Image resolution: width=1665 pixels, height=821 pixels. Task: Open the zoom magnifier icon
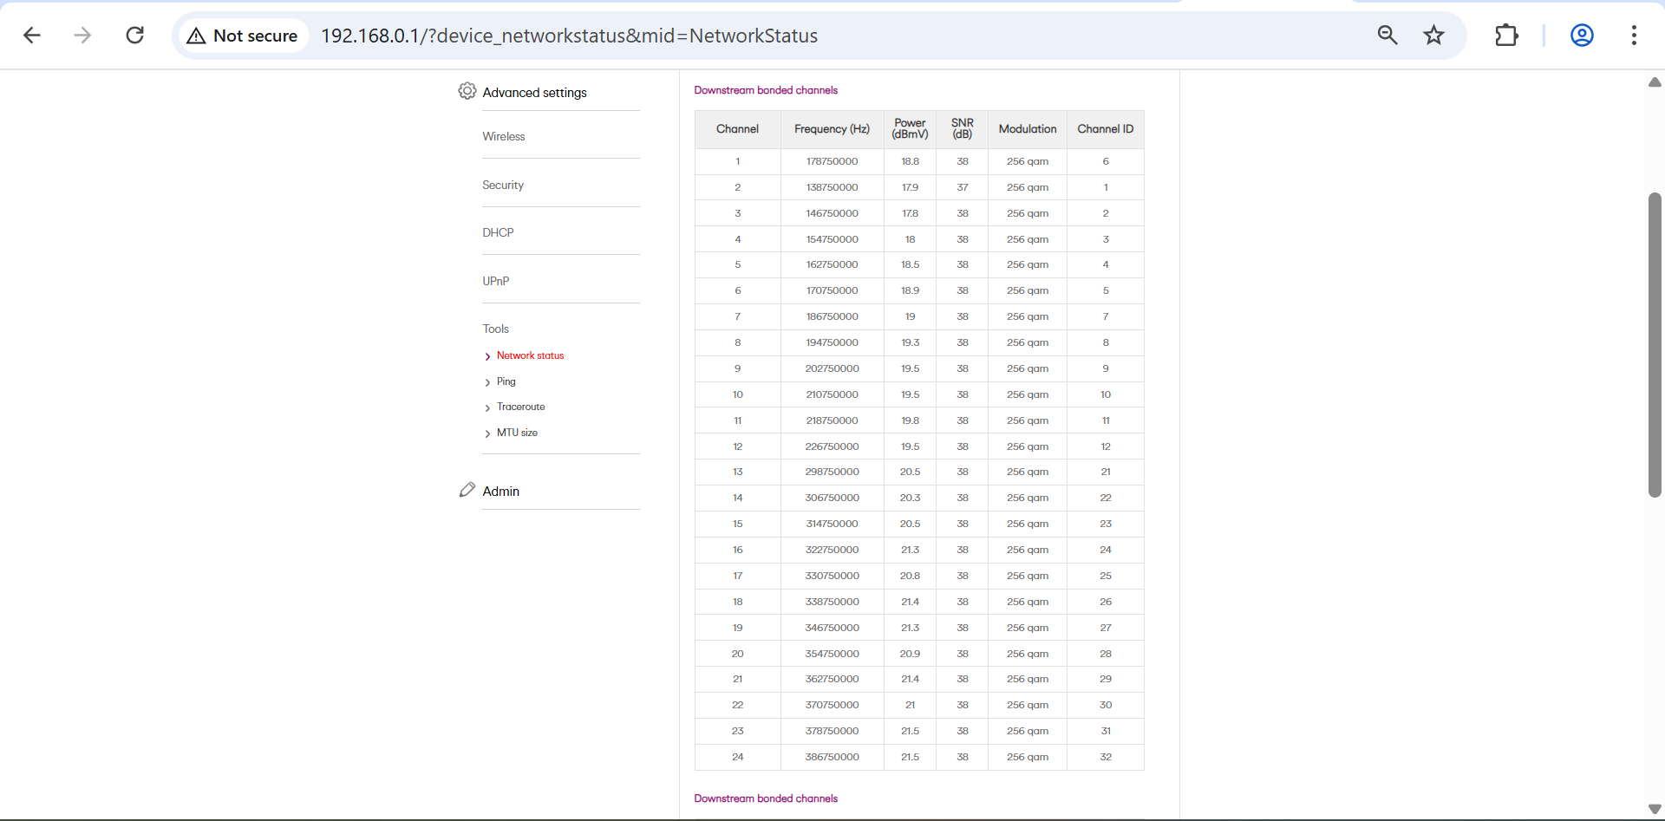1387,36
